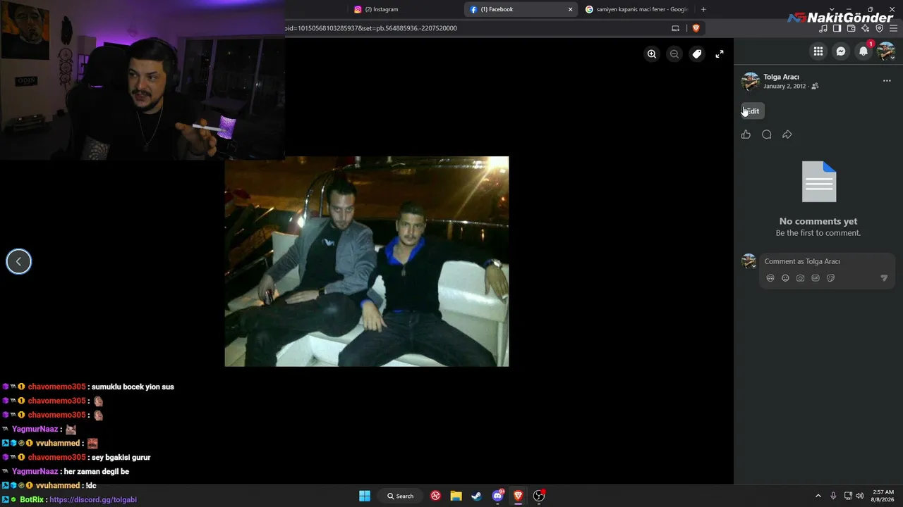Share the photo
903x507 pixels.
(787, 134)
